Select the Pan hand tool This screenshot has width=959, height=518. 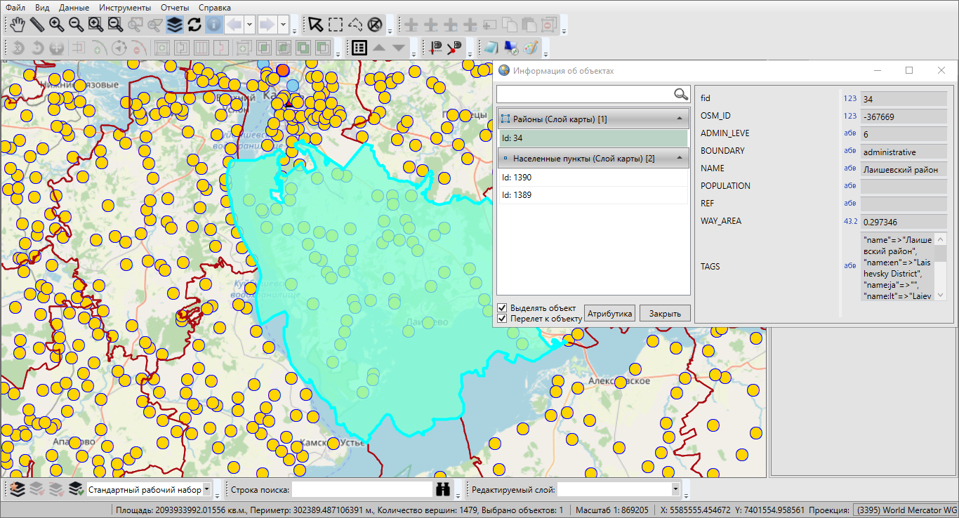tap(18, 25)
